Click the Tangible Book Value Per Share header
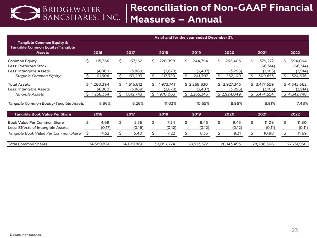317x238 pixels. click(x=42, y=114)
